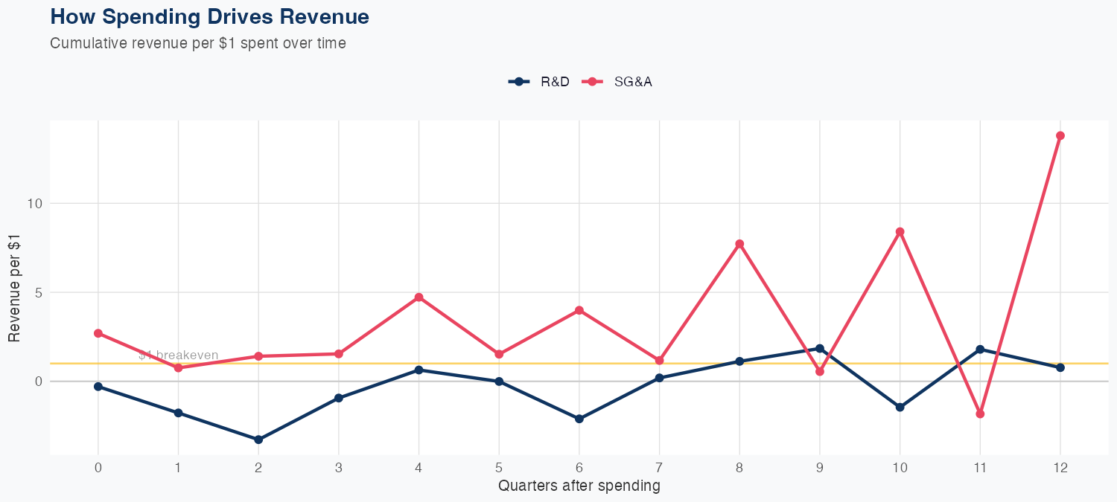Click the "Quarters after spending" axis title
The height and width of the screenshot is (502, 1117).
pos(579,486)
